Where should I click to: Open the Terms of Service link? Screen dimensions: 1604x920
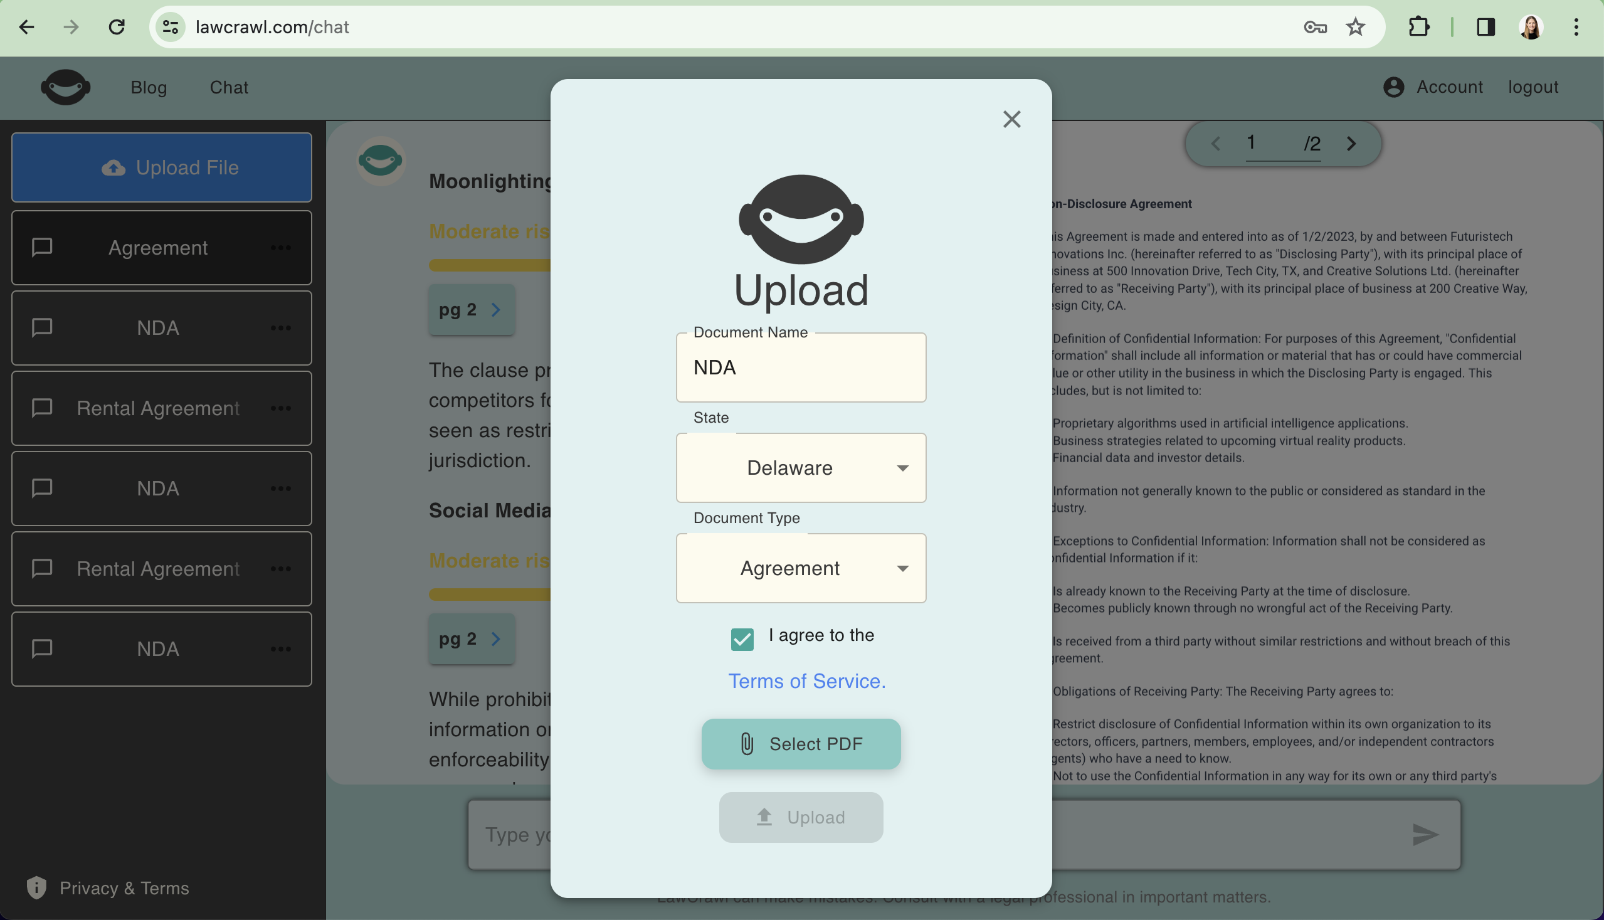[807, 680]
